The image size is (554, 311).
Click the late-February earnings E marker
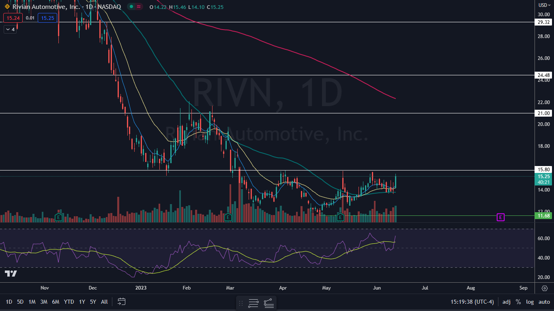[228, 217]
